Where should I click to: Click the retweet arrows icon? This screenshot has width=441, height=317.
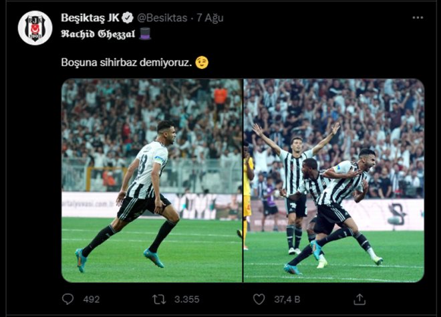tap(160, 299)
